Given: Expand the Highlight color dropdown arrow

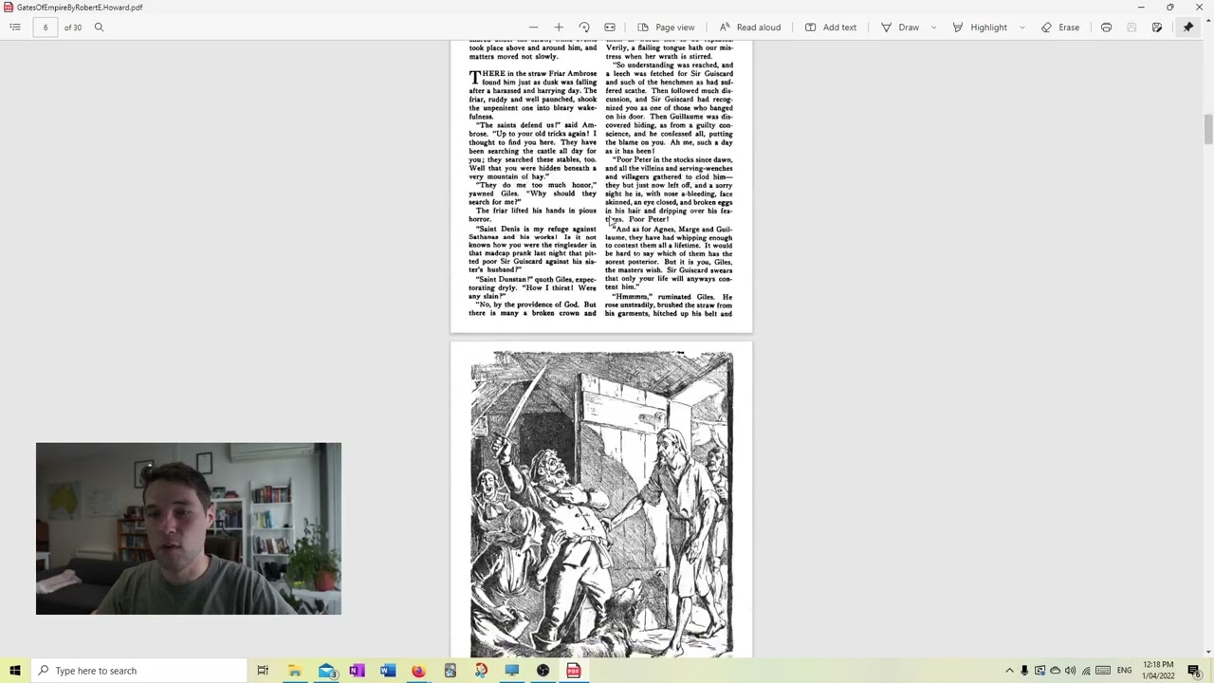Looking at the screenshot, I should (1021, 27).
